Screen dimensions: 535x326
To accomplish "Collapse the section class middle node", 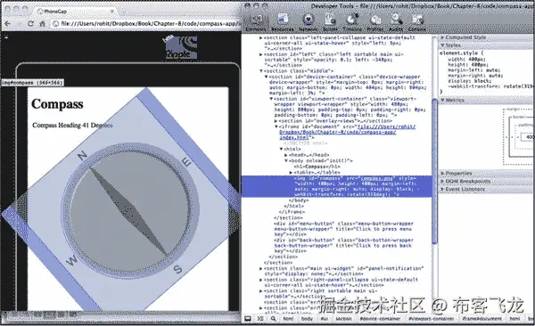I will pos(261,71).
